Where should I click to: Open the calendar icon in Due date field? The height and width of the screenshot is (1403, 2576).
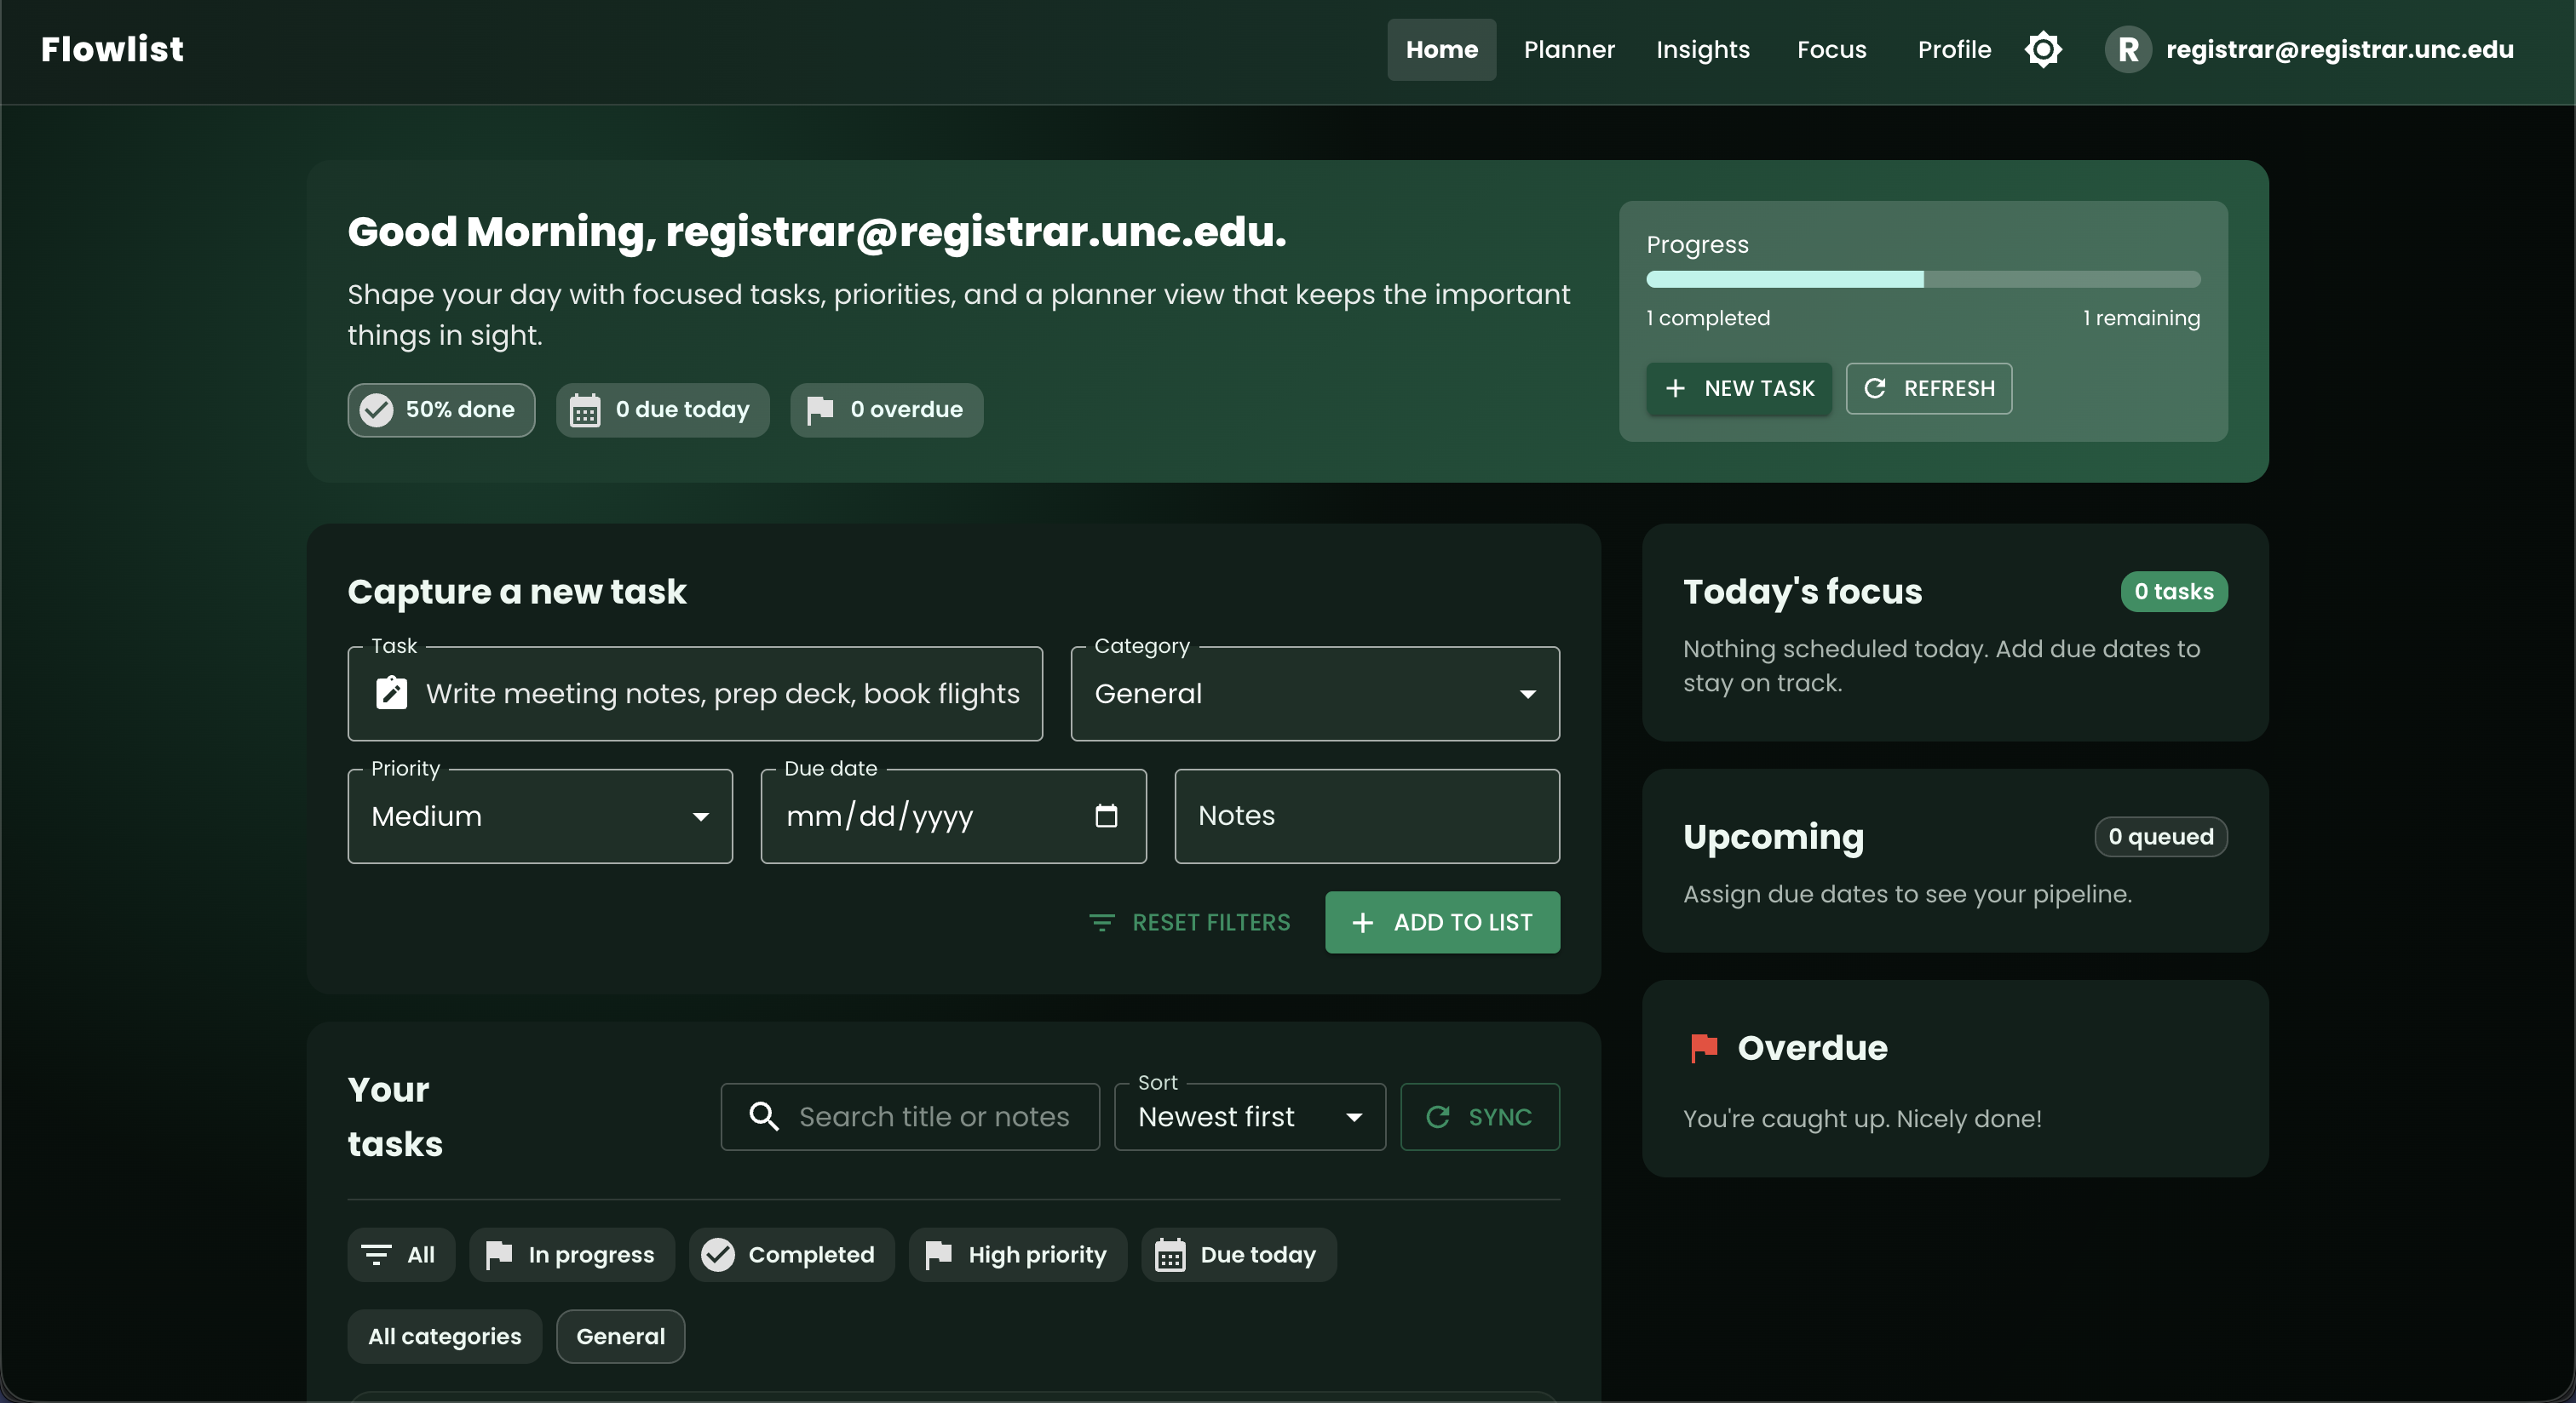point(1107,816)
